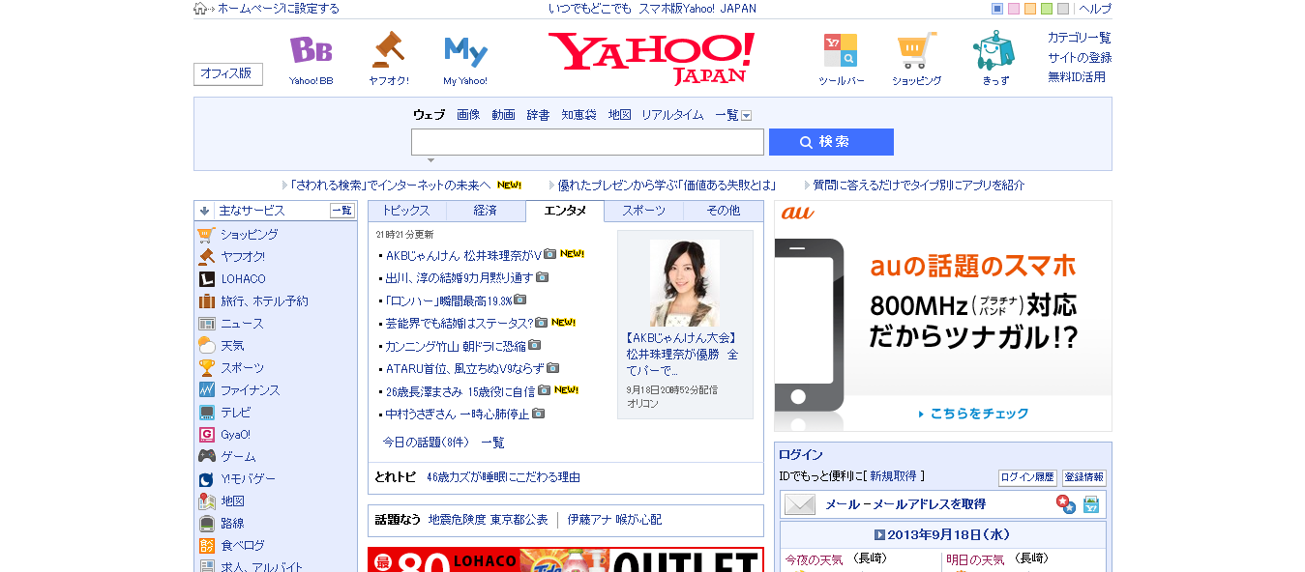Viewport: 1305px width, 572px height.
Task: Open the 地震危険度 東京都公表 trending link
Action: [x=489, y=520]
